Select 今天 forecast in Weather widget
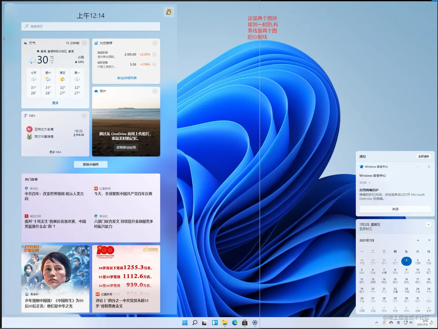Viewport: 438px width, 329px height. [34, 83]
